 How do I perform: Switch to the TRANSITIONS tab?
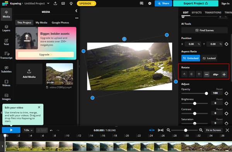point(213,13)
